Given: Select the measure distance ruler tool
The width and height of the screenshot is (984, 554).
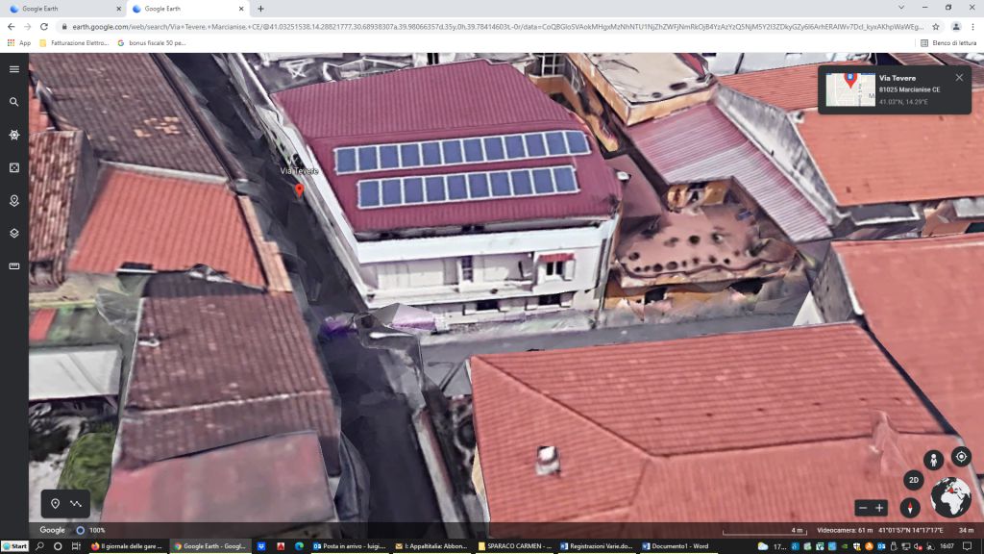Looking at the screenshot, I should (14, 266).
